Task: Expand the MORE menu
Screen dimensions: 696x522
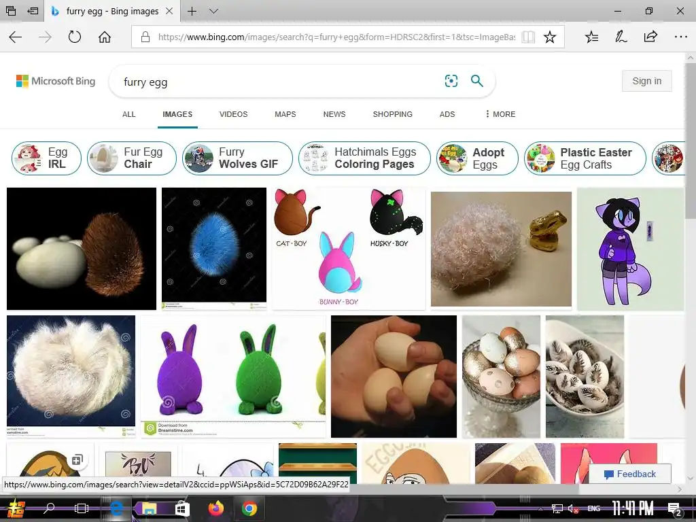Action: (500, 114)
